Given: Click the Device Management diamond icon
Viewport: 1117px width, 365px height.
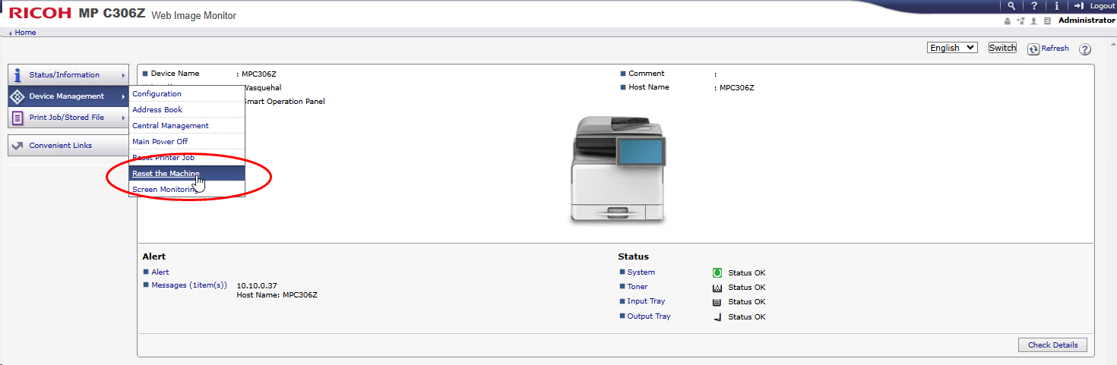Looking at the screenshot, I should pyautogui.click(x=17, y=96).
